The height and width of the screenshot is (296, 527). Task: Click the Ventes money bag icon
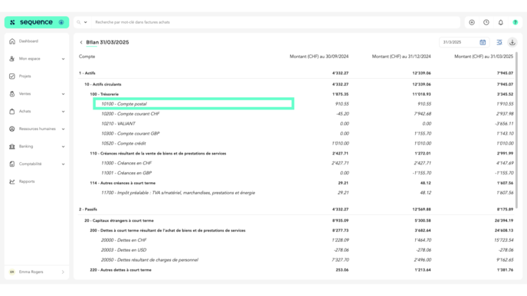(12, 93)
